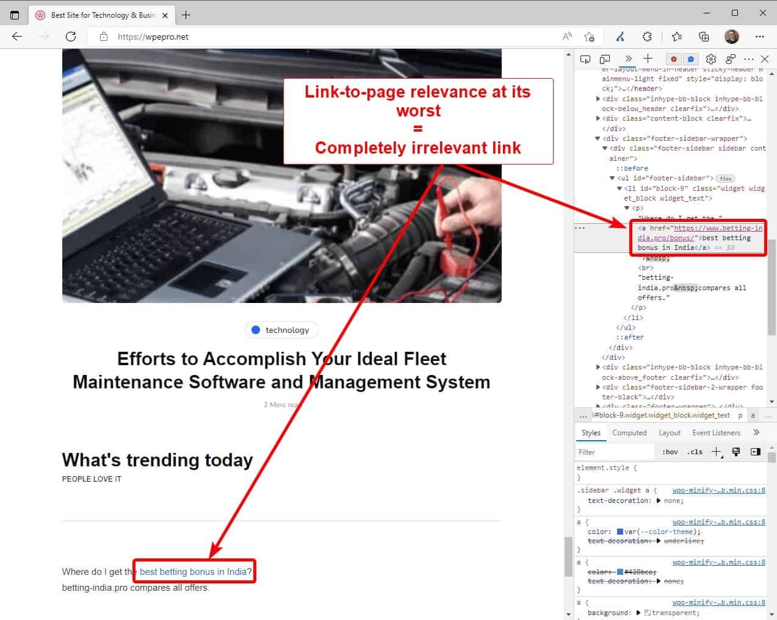Image resolution: width=777 pixels, height=620 pixels.
Task: Toggle the .cls classes pane
Action: click(x=695, y=452)
